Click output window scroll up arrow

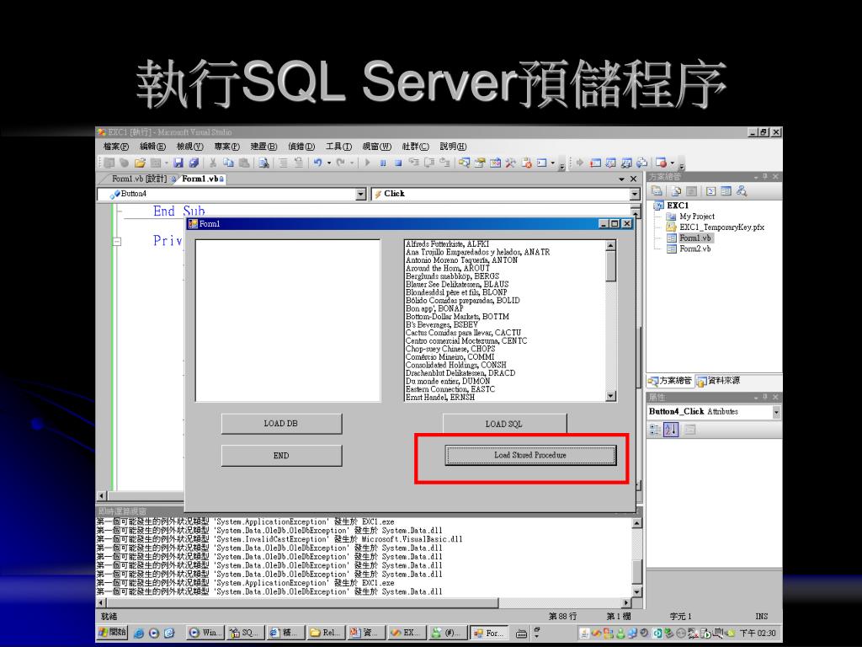coord(636,523)
